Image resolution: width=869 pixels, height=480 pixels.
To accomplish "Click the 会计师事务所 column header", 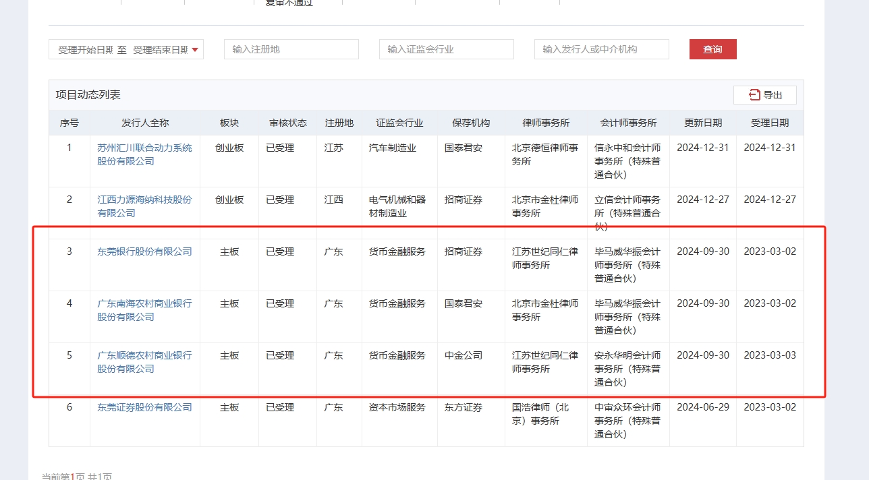I will (x=628, y=123).
